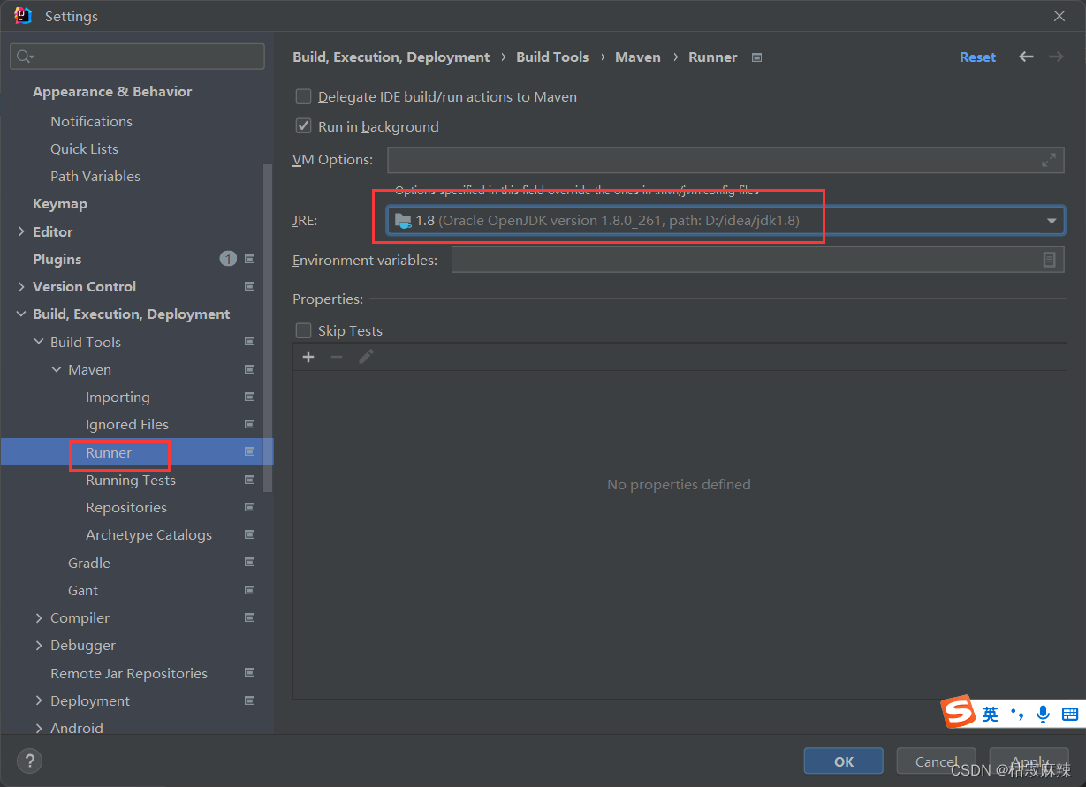Click the project-level icon beside Importing

250,397
